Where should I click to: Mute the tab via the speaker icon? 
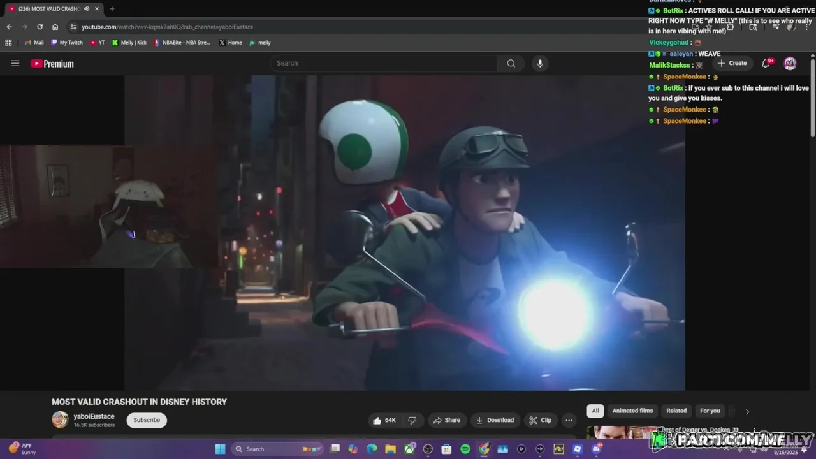point(87,9)
